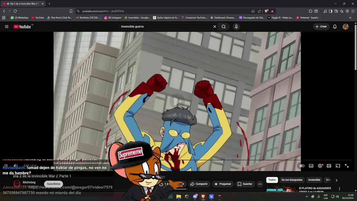
Task: Open the Recibidos Gmail bookmark
Action: coord(88,18)
